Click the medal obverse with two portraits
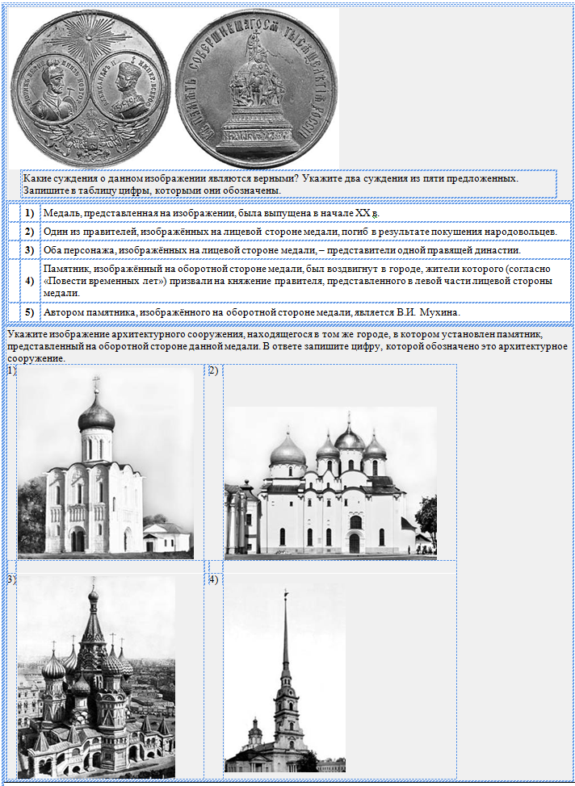 click(90, 88)
